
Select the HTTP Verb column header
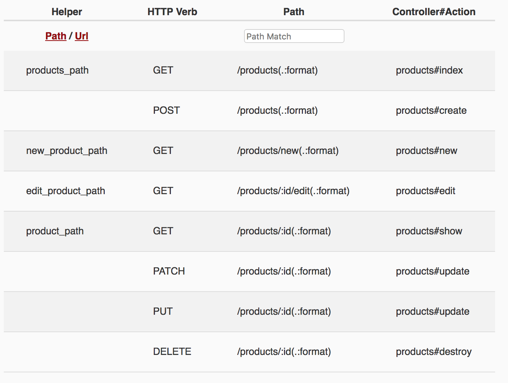[x=172, y=12]
